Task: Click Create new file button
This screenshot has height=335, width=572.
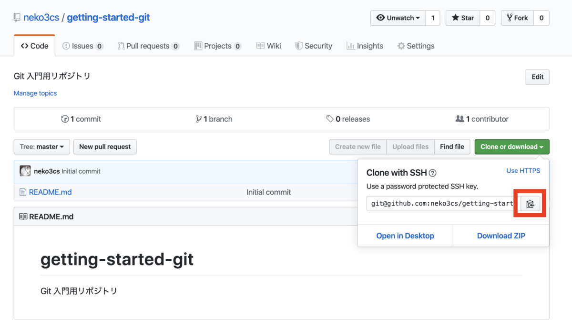Action: click(358, 147)
